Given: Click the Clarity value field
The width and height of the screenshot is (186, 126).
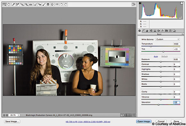Looking at the screenshot, I should [176, 92].
